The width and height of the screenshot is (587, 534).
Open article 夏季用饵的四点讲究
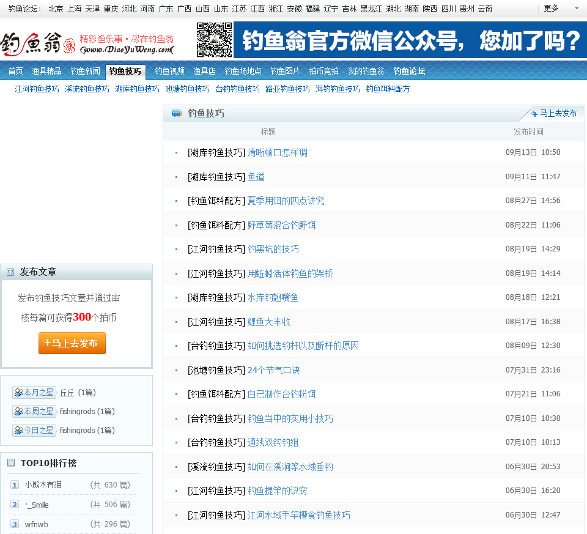[286, 201]
